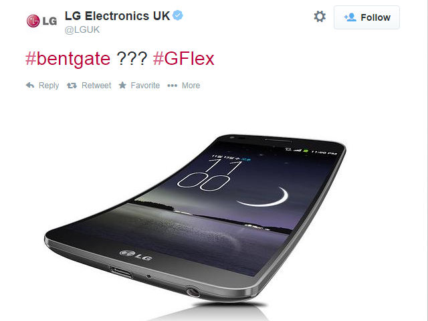Open the gear settings icon
This screenshot has height=321, width=428.
[x=320, y=17]
